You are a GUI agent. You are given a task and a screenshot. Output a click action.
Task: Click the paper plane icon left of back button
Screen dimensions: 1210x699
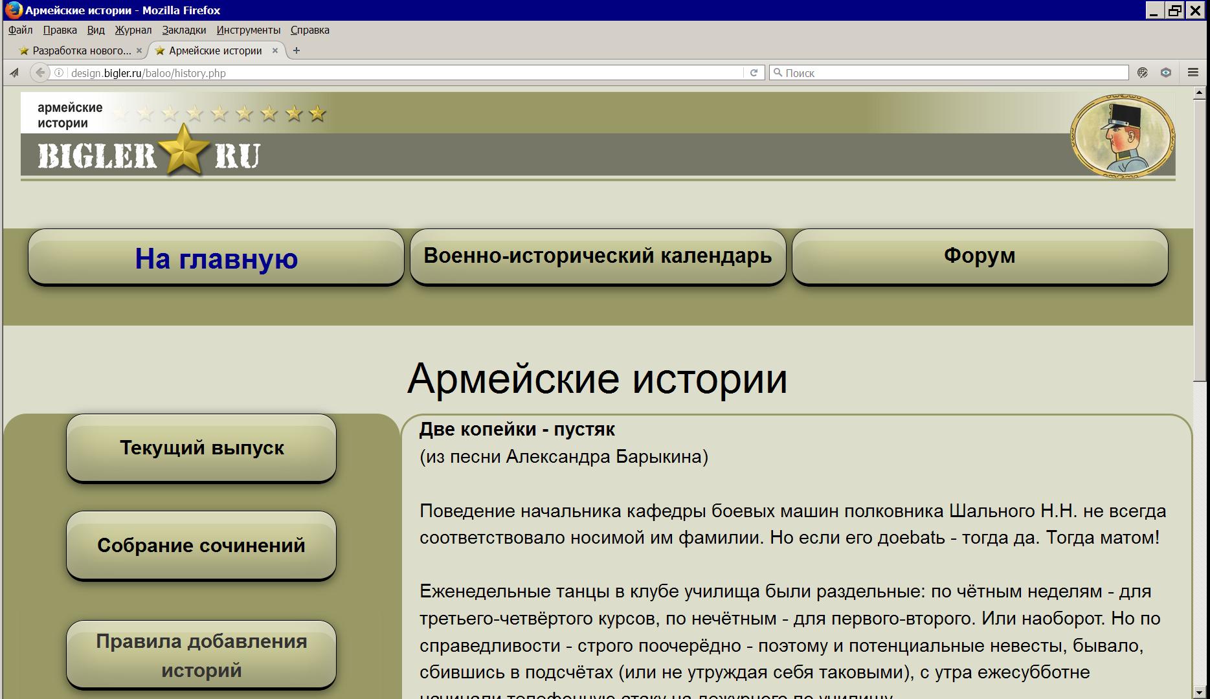point(14,72)
